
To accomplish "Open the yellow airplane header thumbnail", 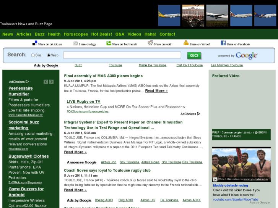I will (169, 16).
